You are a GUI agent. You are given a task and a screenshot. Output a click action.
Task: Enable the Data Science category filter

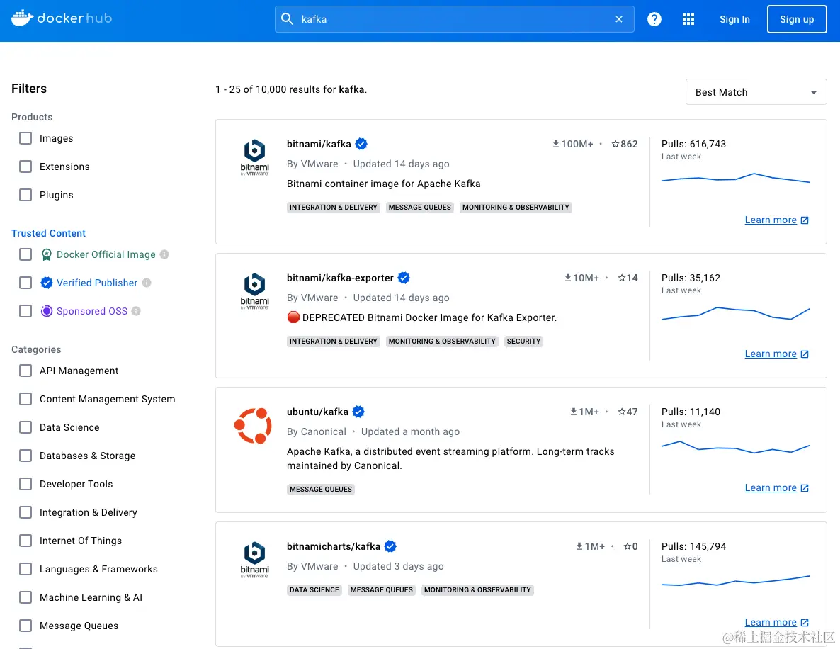coord(25,427)
